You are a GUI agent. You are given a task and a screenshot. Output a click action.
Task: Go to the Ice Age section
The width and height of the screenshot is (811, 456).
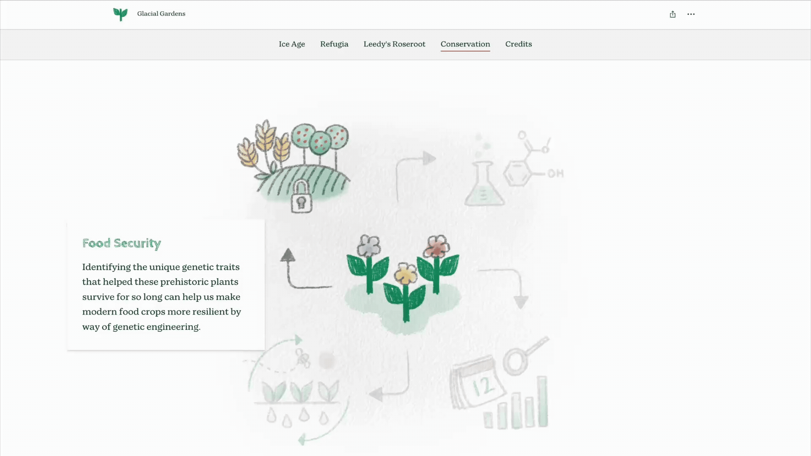click(291, 44)
